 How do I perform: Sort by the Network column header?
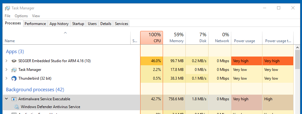[x=220, y=38]
